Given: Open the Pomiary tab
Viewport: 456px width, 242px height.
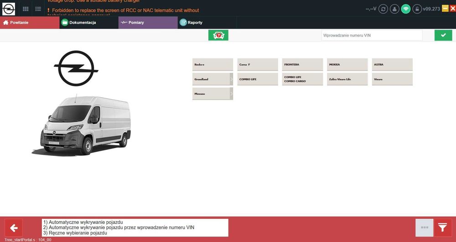Looking at the screenshot, I should (x=148, y=22).
